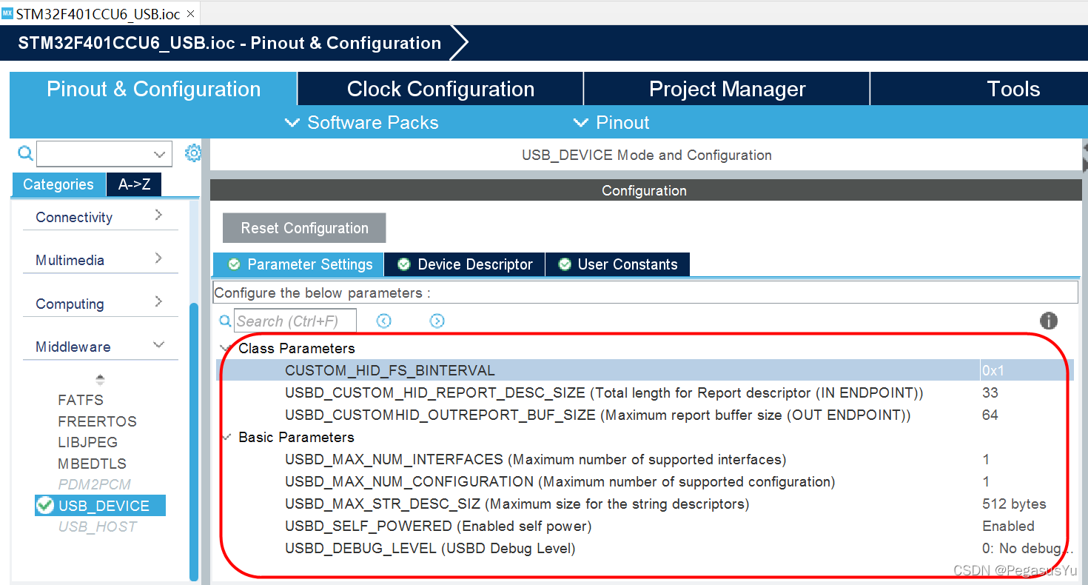
Task: Expand the Software Packs menu
Action: (362, 122)
